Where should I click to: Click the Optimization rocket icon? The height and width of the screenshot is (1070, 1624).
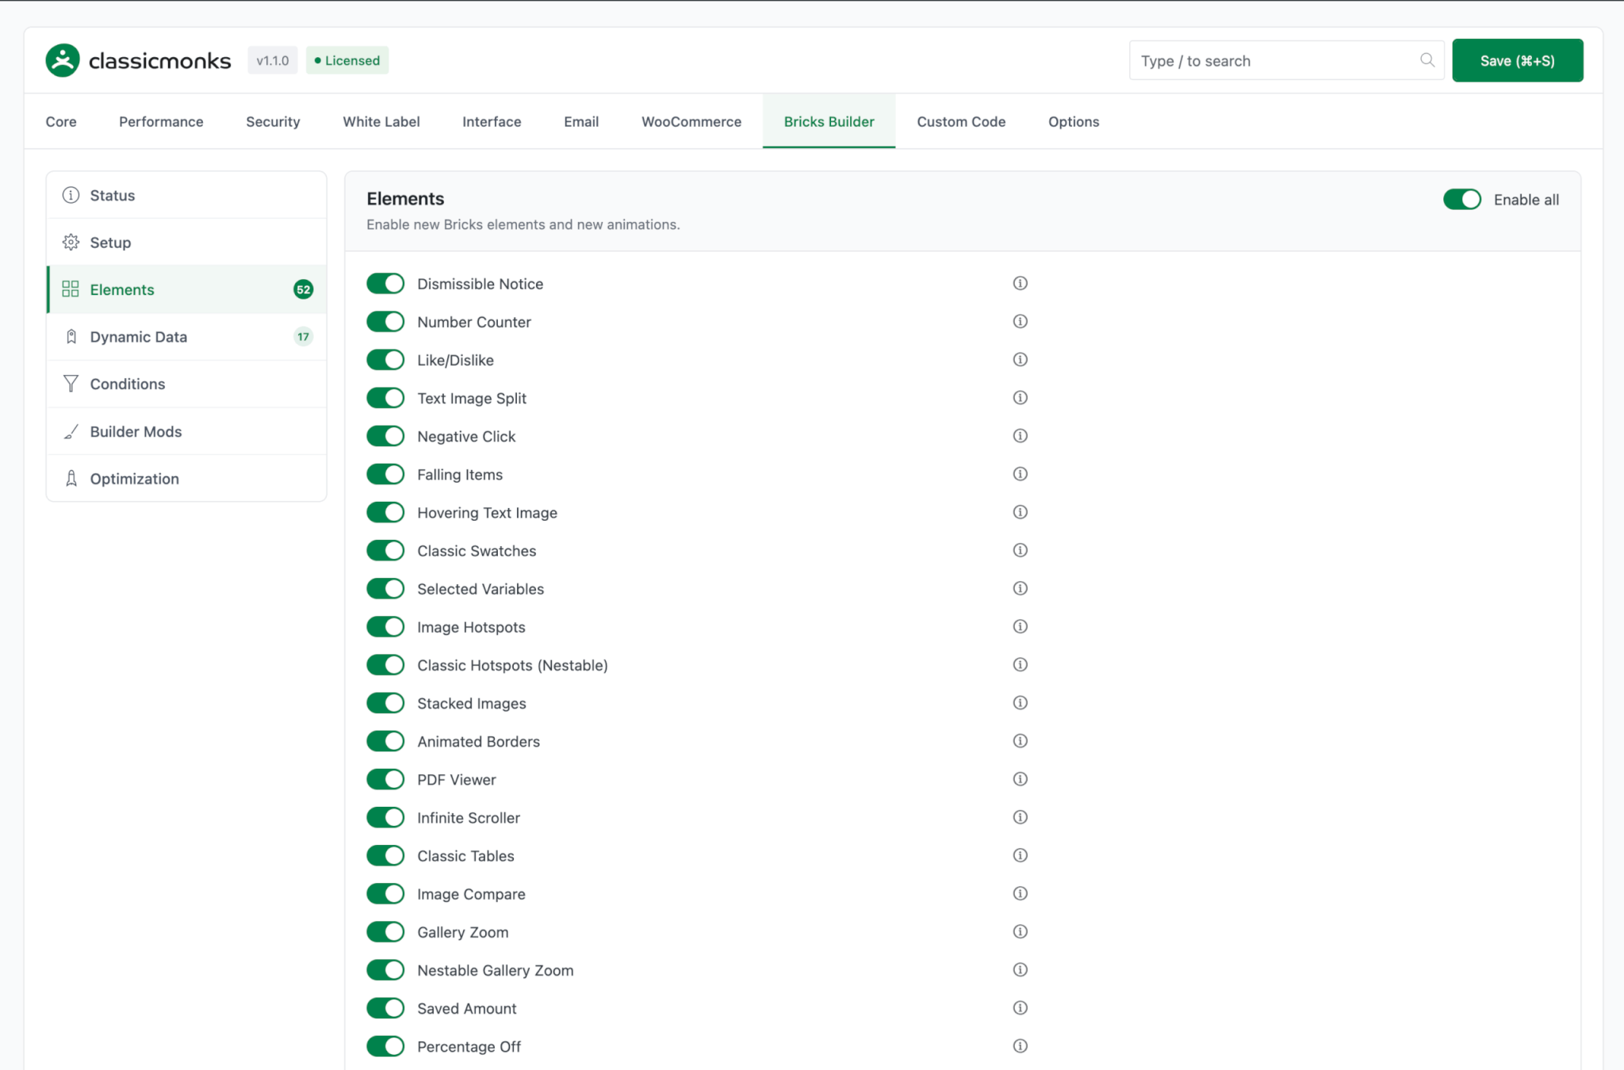[x=71, y=478]
